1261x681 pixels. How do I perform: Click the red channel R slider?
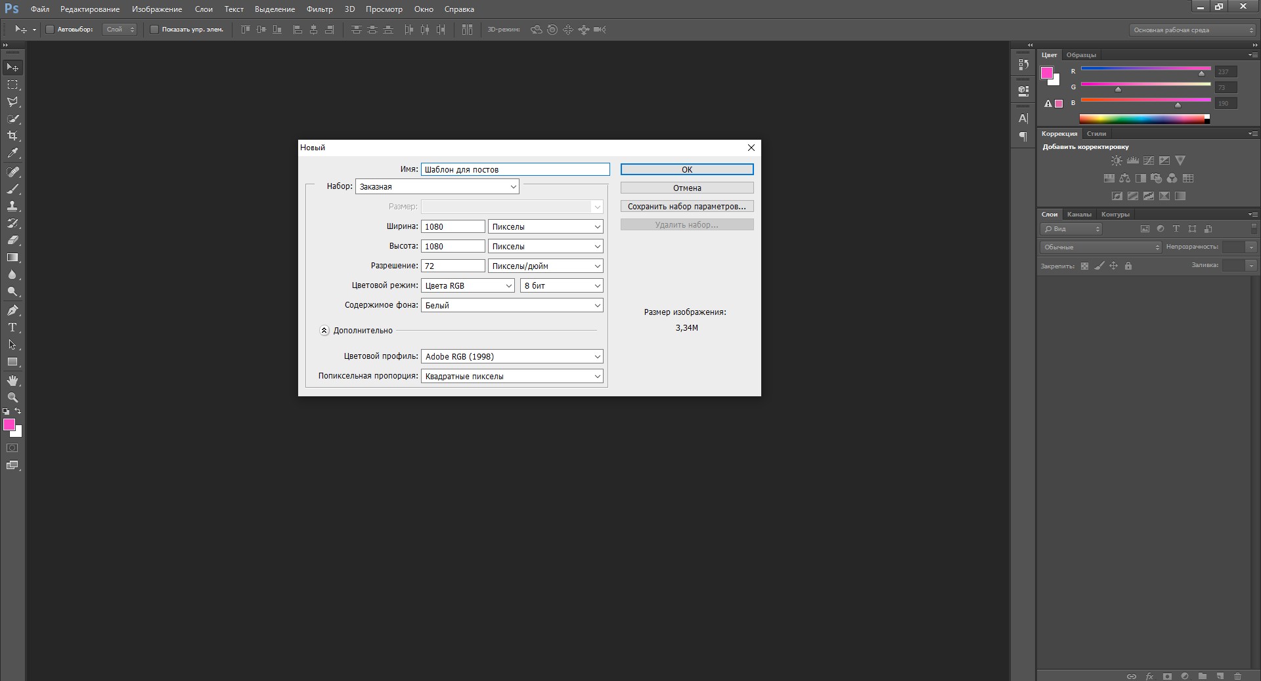1145,69
